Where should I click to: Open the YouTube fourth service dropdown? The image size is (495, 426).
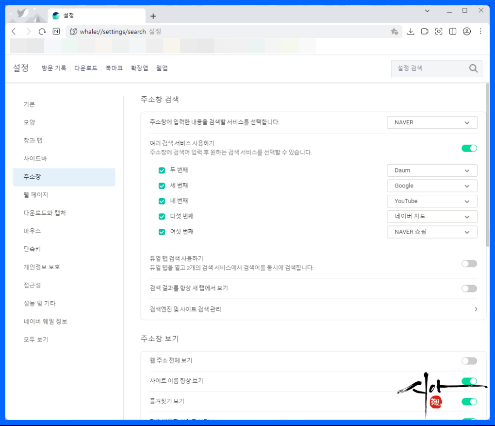click(432, 201)
